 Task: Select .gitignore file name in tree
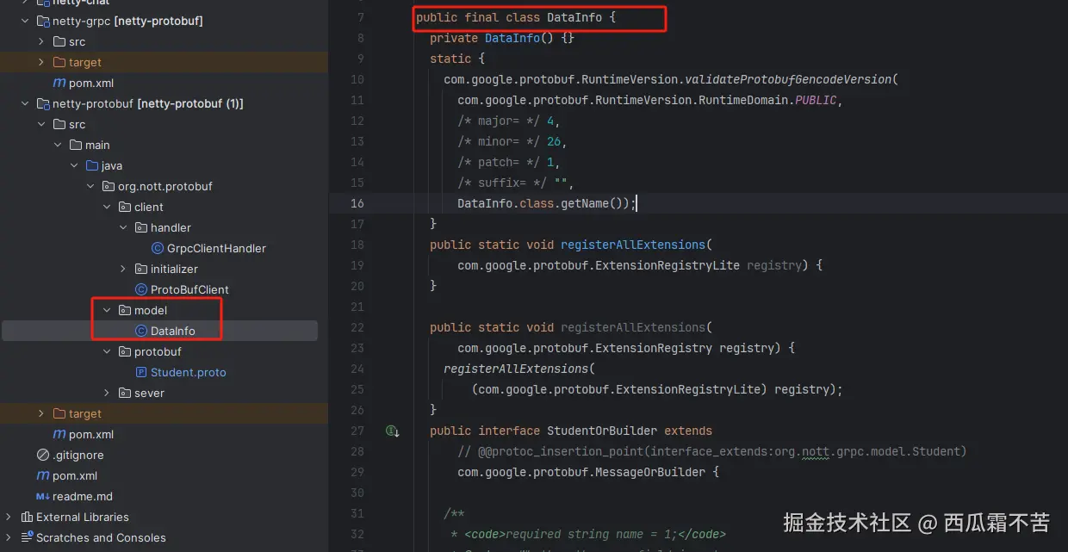point(78,455)
